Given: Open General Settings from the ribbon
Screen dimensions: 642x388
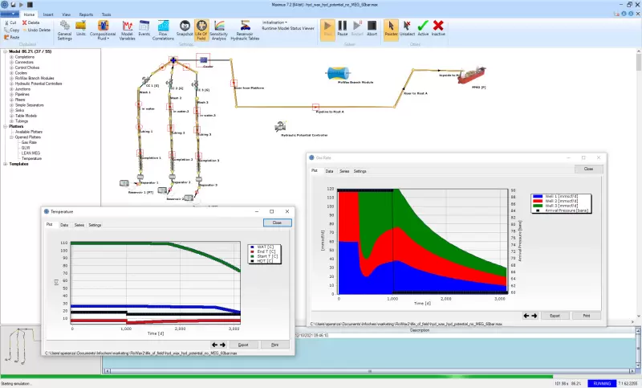Looking at the screenshot, I should point(64,30).
